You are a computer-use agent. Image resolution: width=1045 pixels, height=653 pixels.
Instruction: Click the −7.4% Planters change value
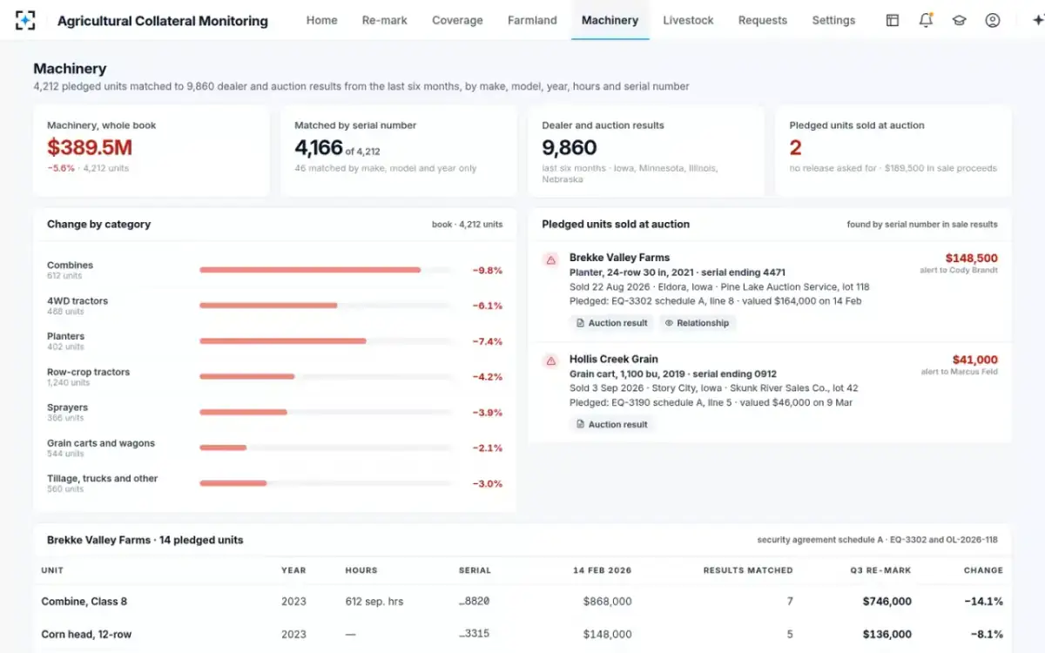[x=488, y=341]
